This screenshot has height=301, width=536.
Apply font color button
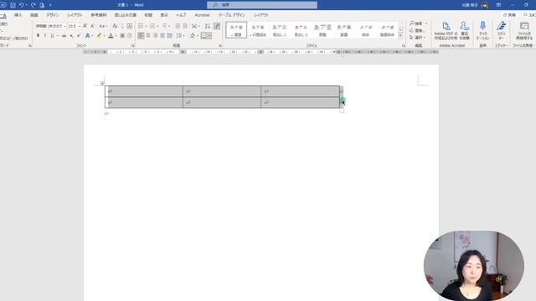coord(111,35)
